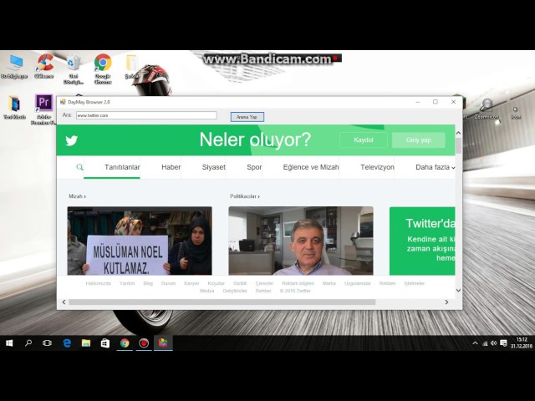535x401 pixels.
Task: Open the CCleaner desktop shortcut
Action: (44, 66)
